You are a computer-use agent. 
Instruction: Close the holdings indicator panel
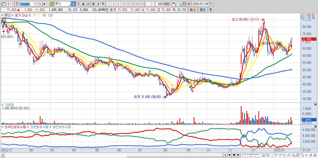pyautogui.click(x=316, y=126)
